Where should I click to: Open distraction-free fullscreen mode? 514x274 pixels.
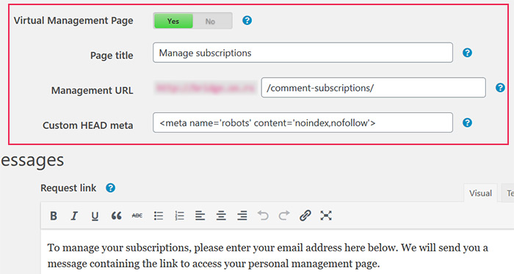pos(326,216)
